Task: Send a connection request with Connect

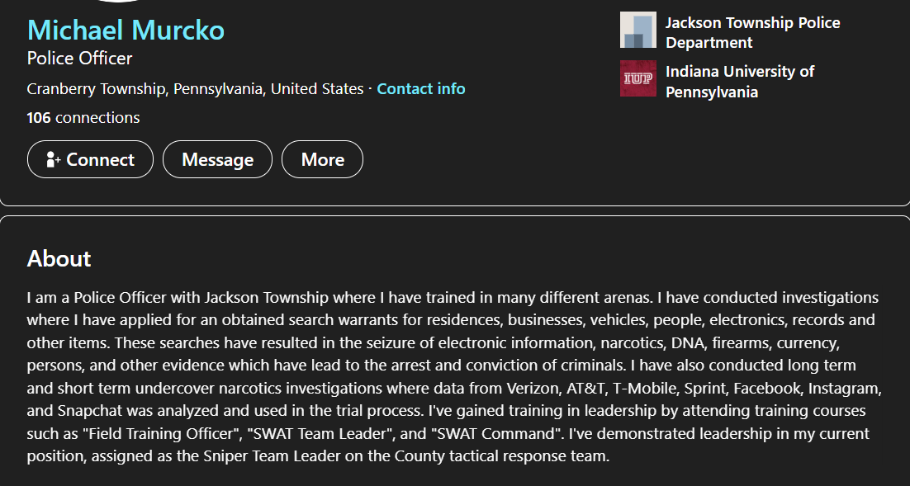Action: coord(90,159)
